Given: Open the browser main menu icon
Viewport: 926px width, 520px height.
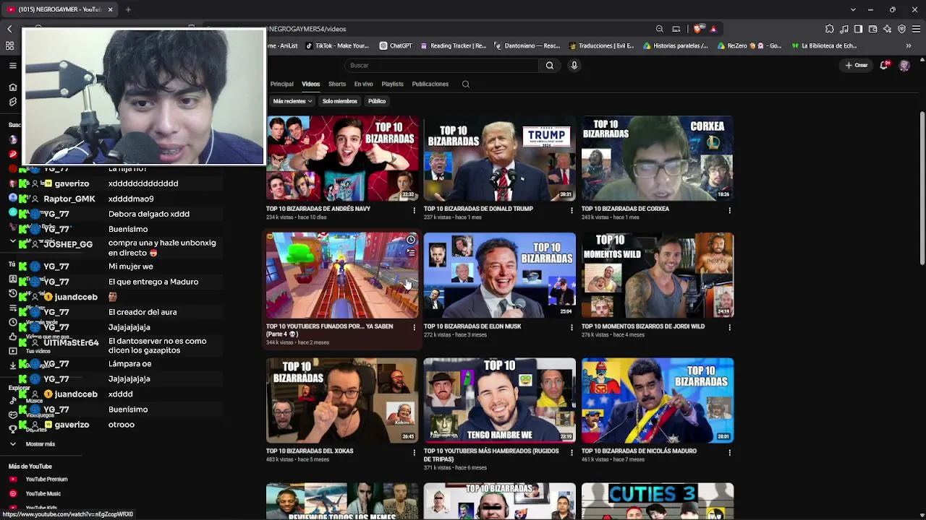Looking at the screenshot, I should [x=917, y=29].
